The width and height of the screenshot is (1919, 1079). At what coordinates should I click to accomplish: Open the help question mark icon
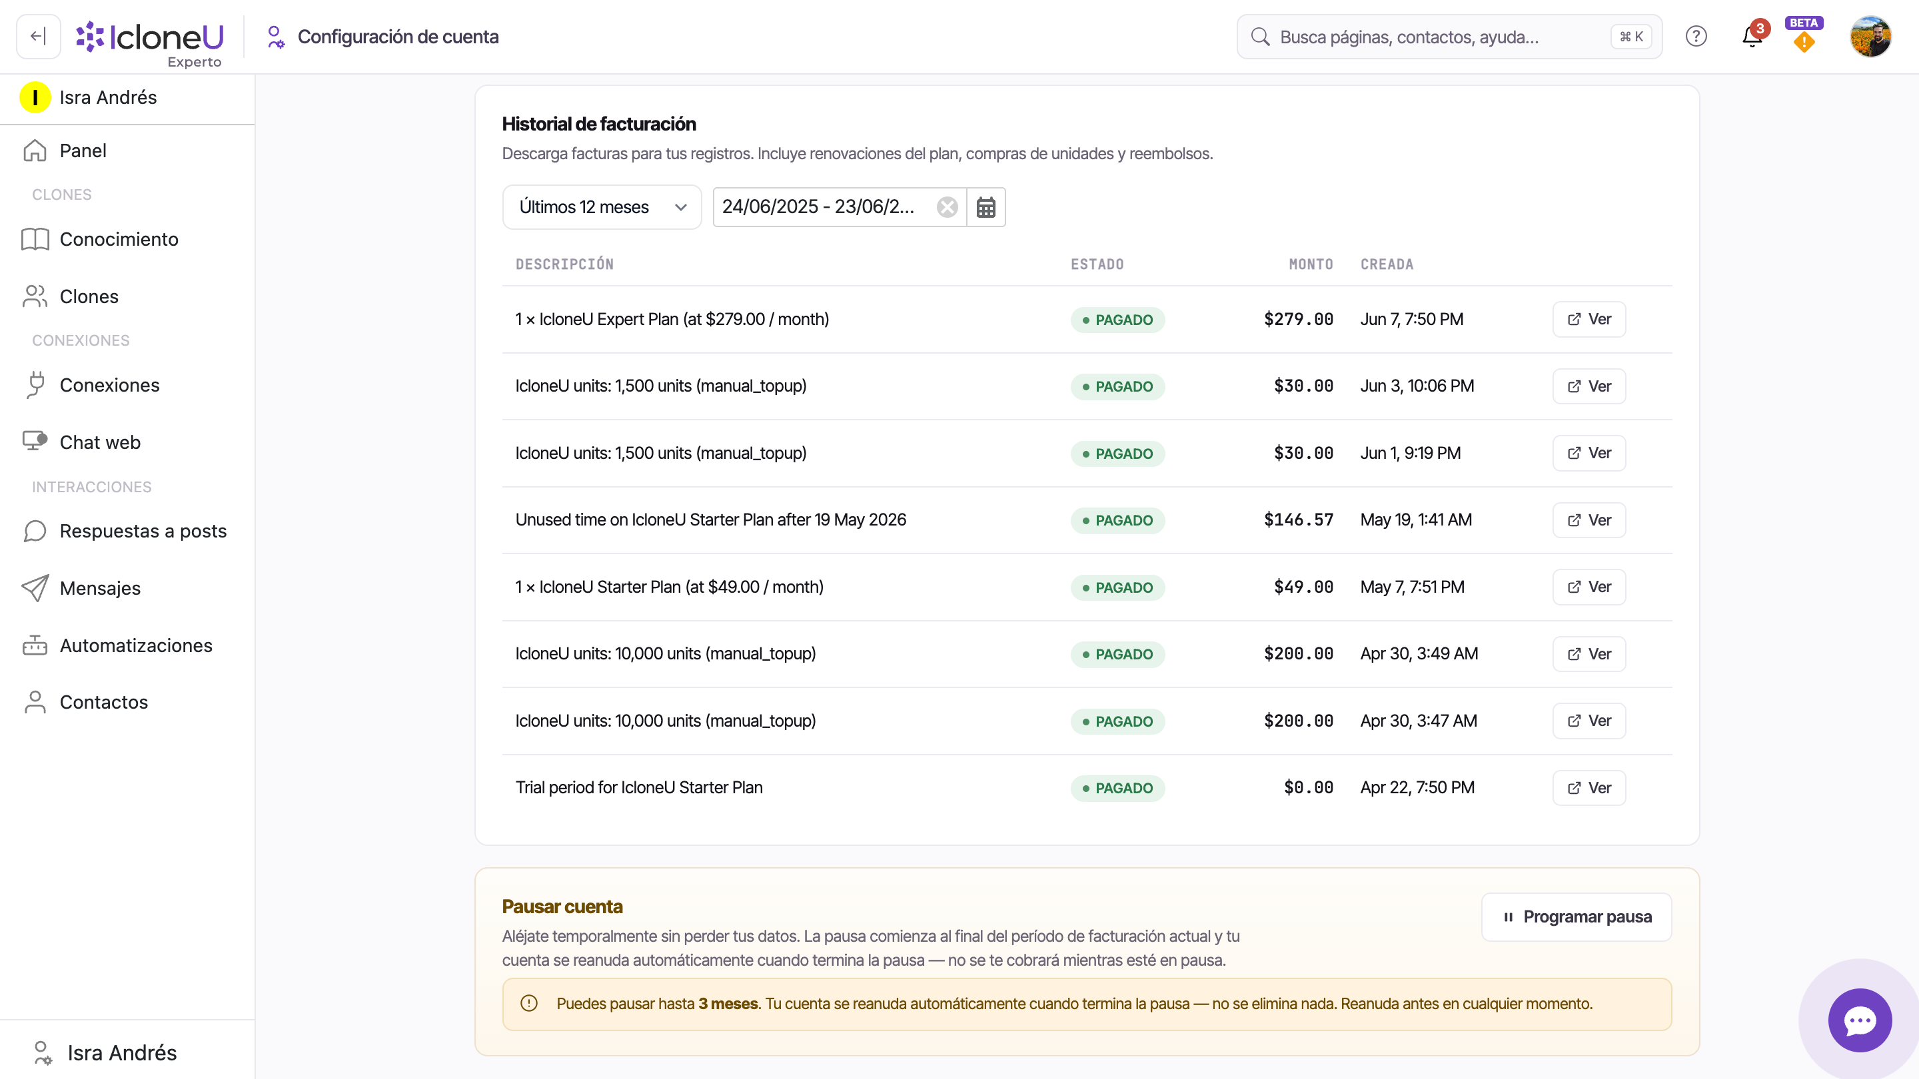click(1696, 37)
